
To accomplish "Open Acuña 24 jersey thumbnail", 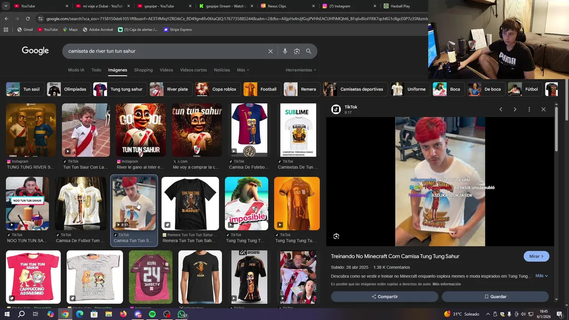I will click(150, 277).
